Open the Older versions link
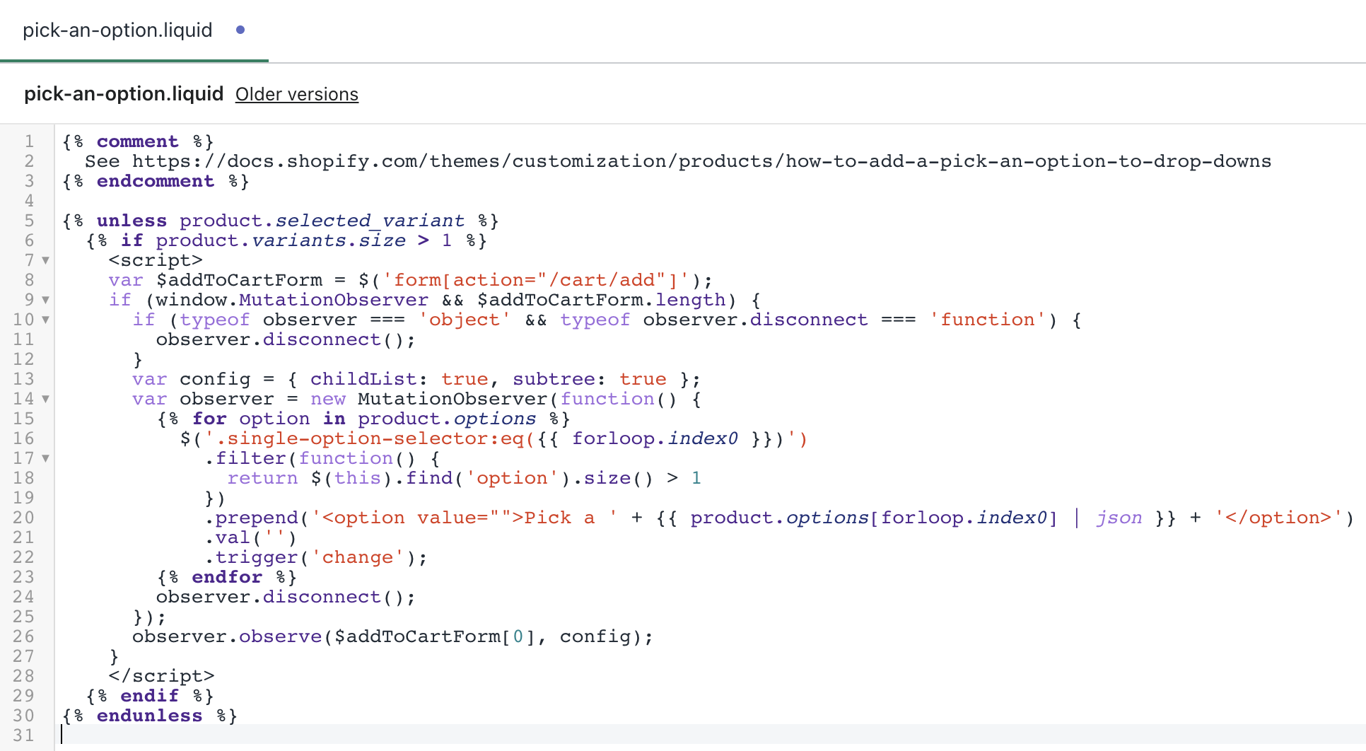 pos(297,94)
